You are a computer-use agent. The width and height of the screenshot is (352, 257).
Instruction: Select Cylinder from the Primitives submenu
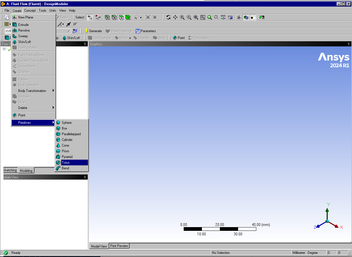67,140
